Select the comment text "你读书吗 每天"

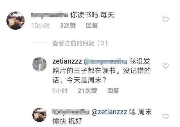pyautogui.click(x=92, y=15)
